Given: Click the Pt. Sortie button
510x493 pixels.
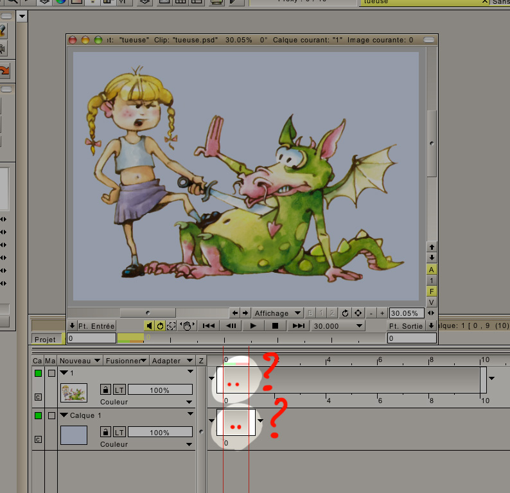Looking at the screenshot, I should (406, 326).
